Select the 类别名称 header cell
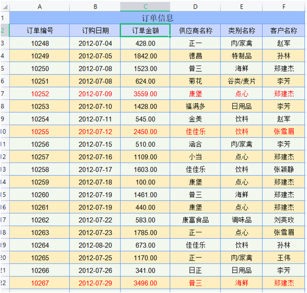 point(241,31)
